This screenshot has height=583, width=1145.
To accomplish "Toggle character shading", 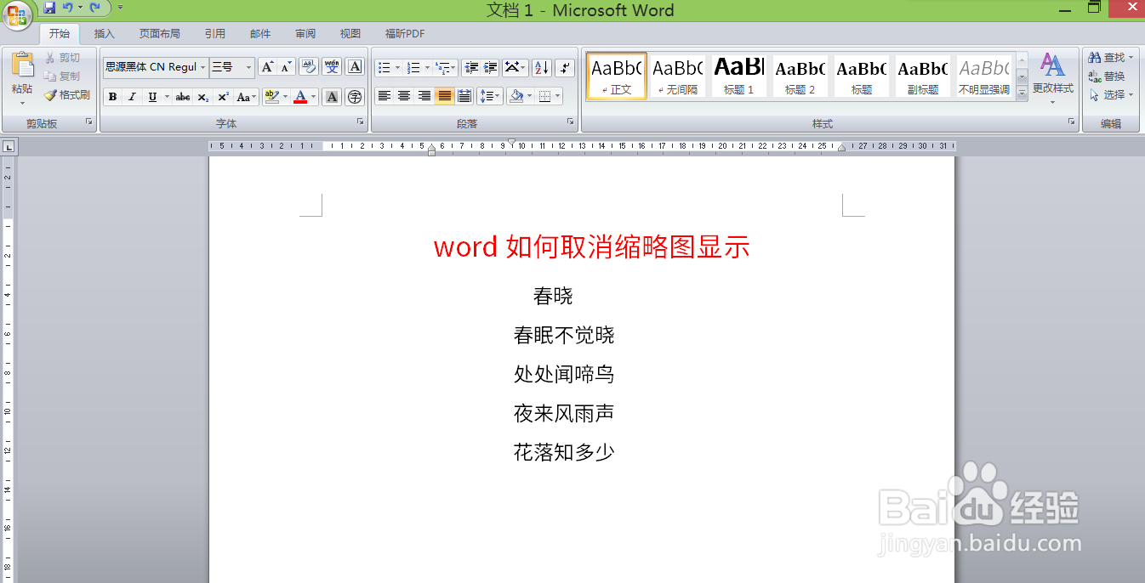I will [x=333, y=97].
